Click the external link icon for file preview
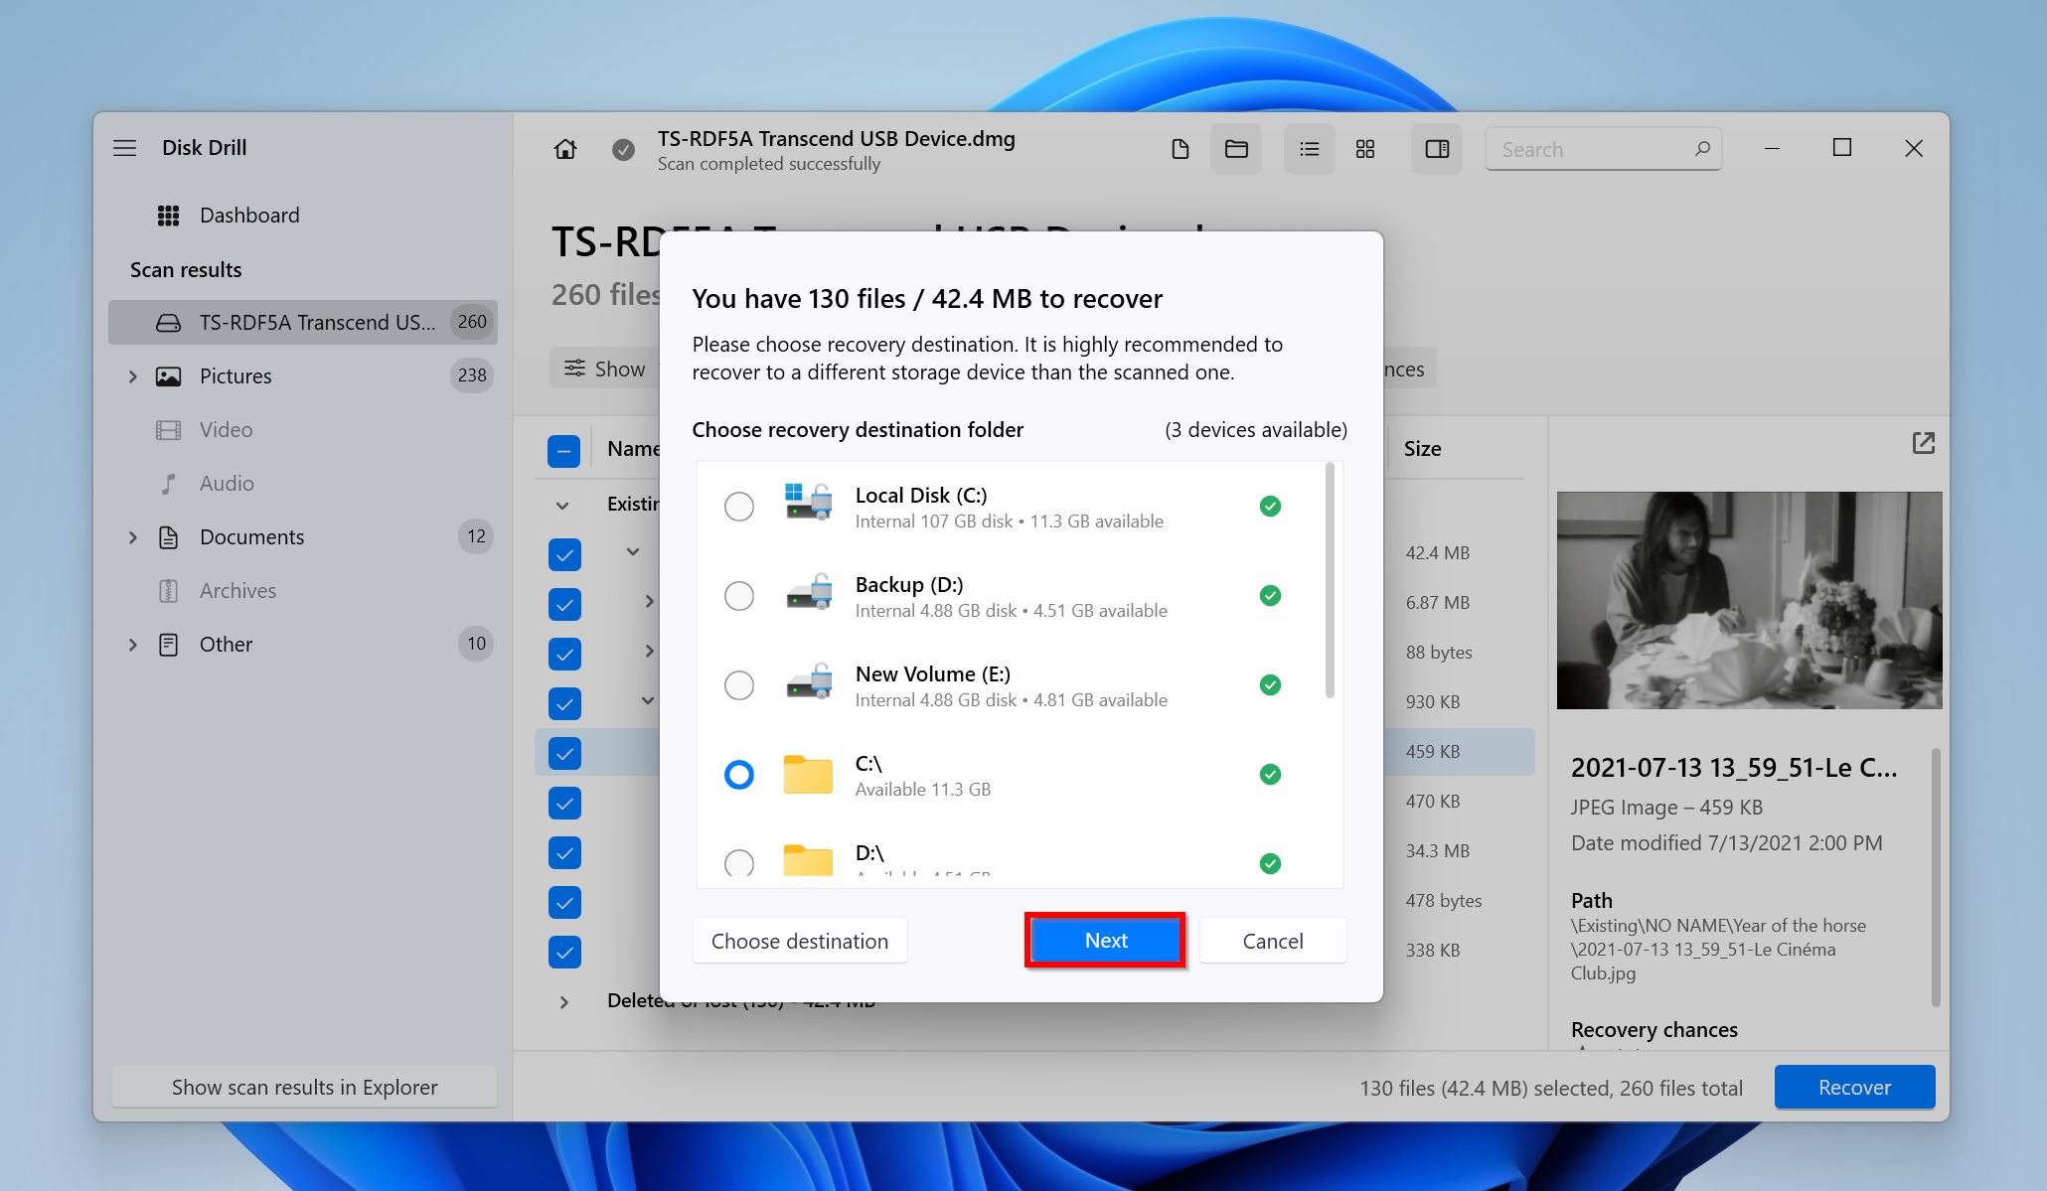 (x=1924, y=442)
